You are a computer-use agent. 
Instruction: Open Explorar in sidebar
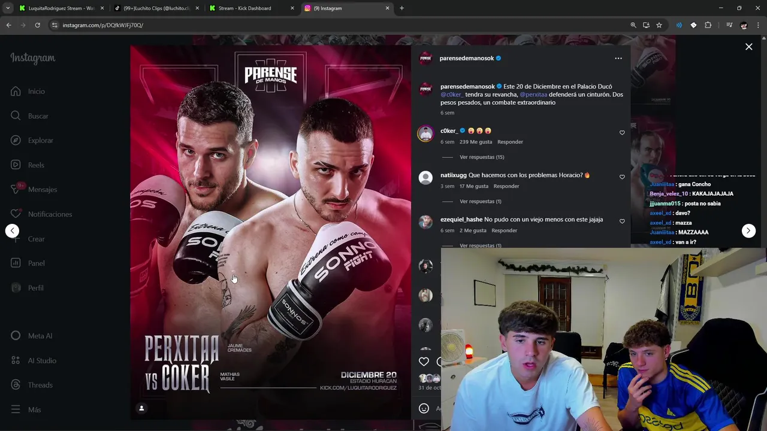[32, 140]
